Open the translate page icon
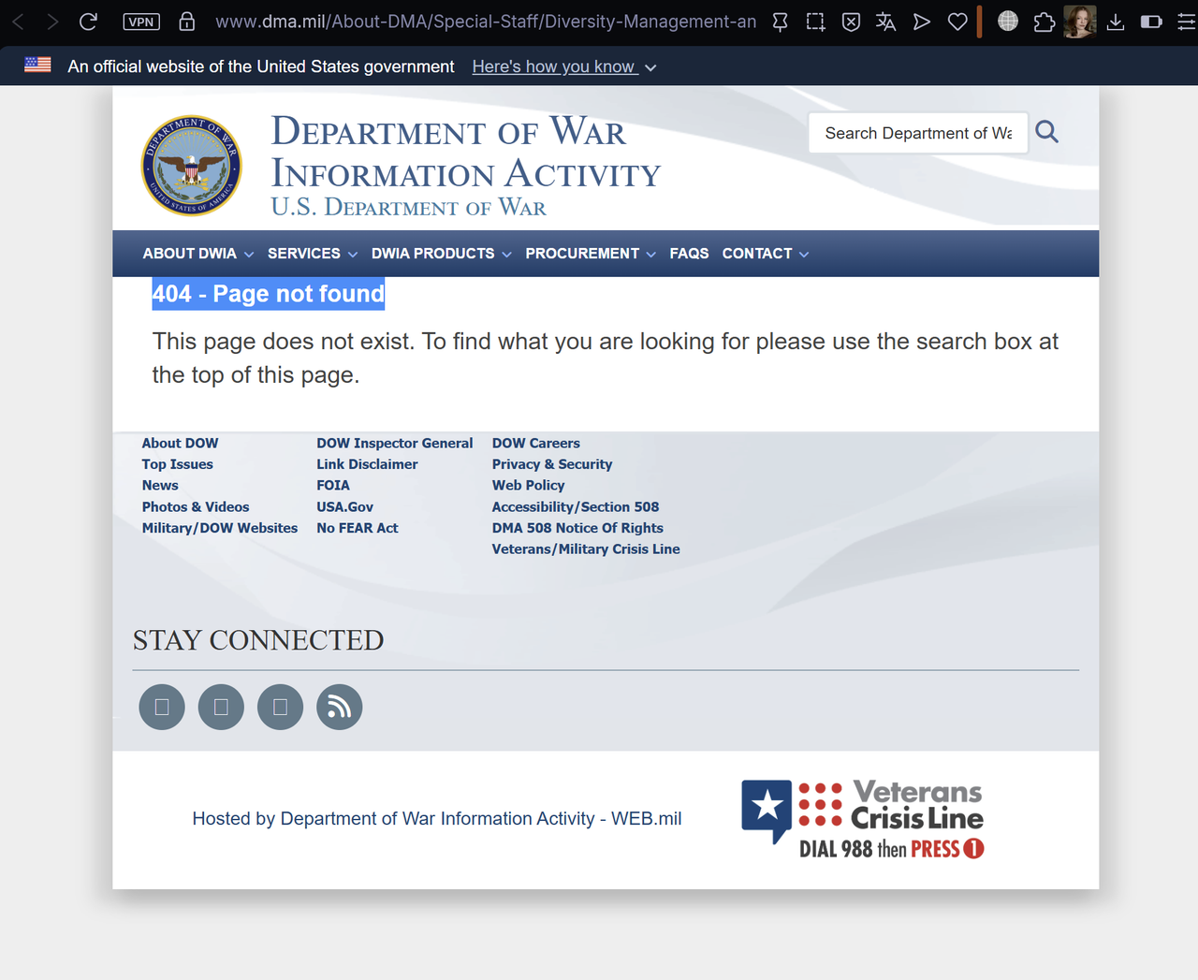The width and height of the screenshot is (1198, 980). coord(885,22)
